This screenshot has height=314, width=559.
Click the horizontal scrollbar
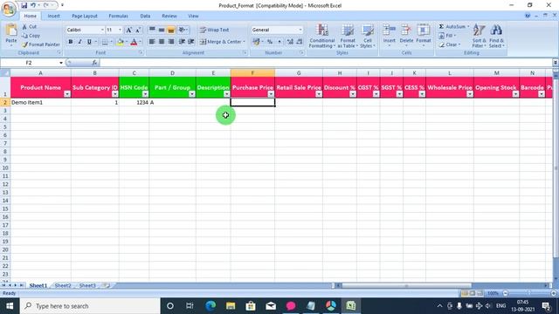coord(406,285)
